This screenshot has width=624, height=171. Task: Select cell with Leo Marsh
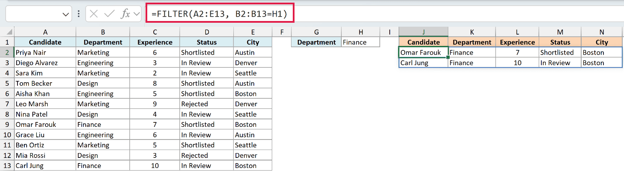click(45, 104)
